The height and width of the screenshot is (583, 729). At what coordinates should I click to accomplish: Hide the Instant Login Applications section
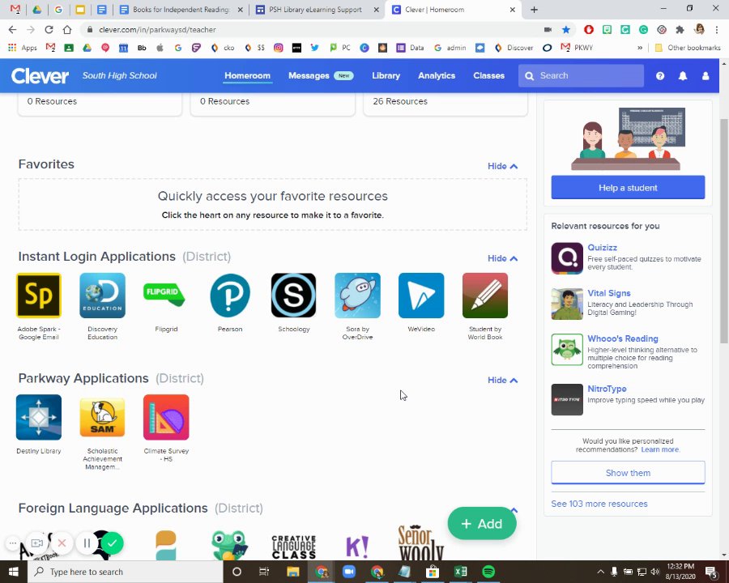click(x=502, y=258)
